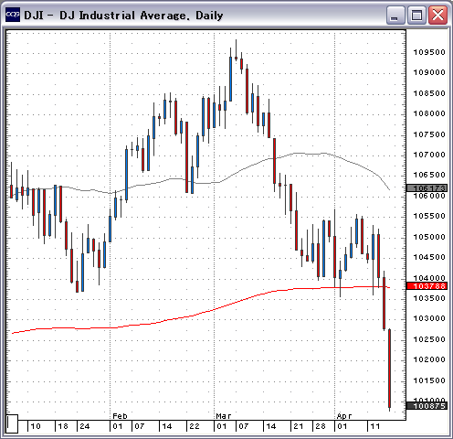Screen dimensions: 453x439
Task: Click the small box at bottom-left of time axis
Action: coord(12,423)
